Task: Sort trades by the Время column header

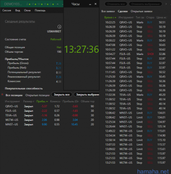Action: 110,18
